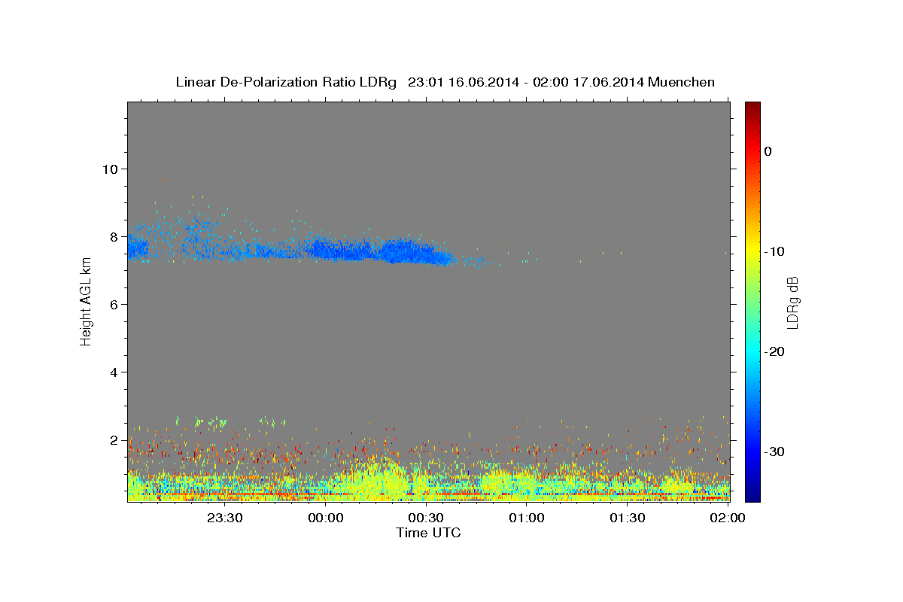
Task: Click the 'LDRg dB' colorbar label
Action: 792,301
